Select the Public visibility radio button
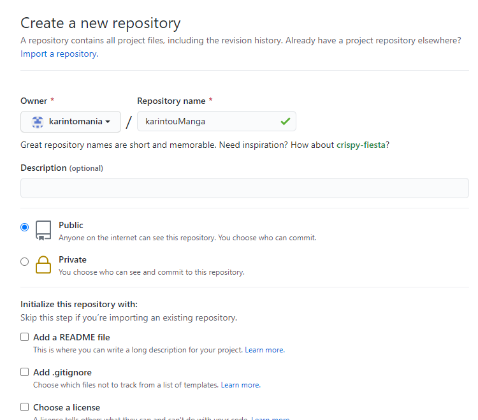The image size is (478, 420). [x=25, y=227]
